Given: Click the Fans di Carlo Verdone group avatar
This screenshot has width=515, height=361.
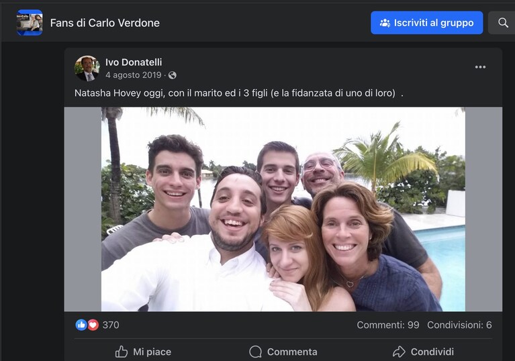Looking at the screenshot, I should coord(30,22).
